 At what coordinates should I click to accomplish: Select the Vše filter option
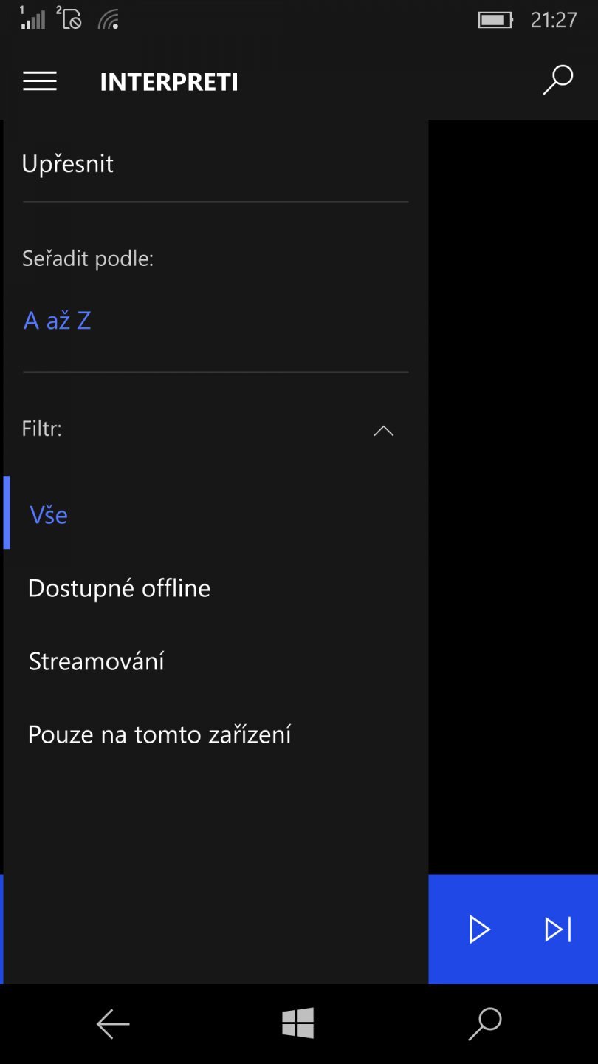48,514
